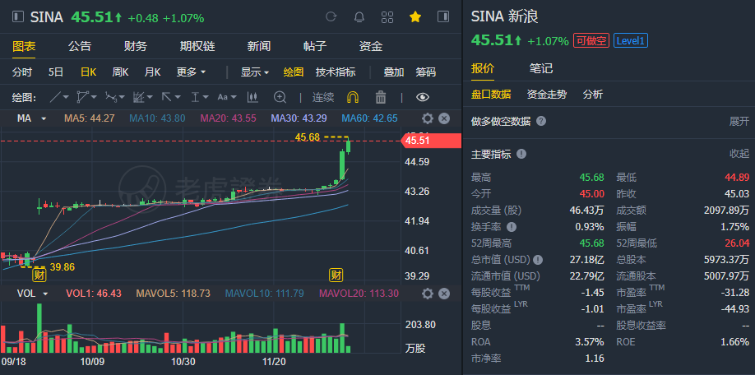755x375 pixels.
Task: Select the 周K weekly candlestick period
Action: 120,72
